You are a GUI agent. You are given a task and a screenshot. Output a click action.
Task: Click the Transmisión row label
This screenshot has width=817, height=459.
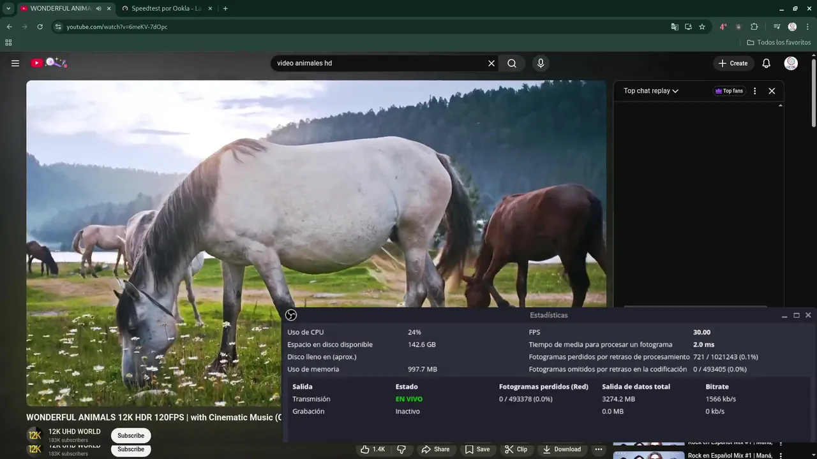point(311,399)
